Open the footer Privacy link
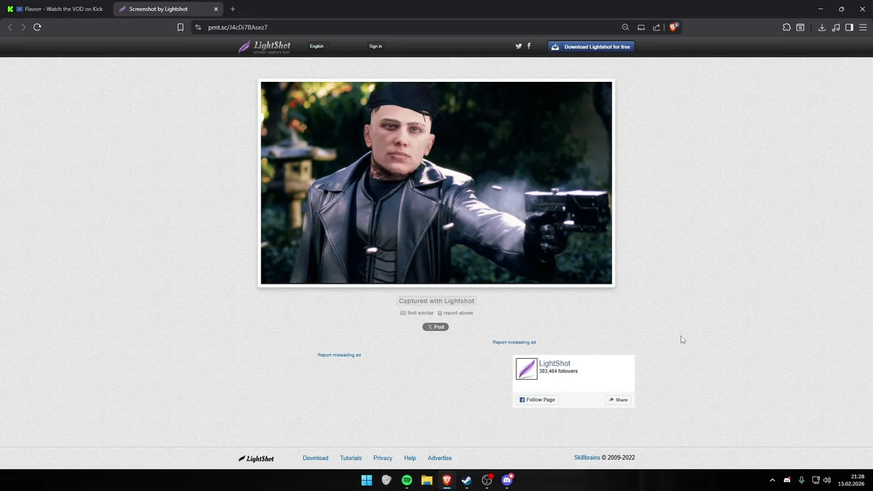The image size is (873, 491). pos(383,458)
